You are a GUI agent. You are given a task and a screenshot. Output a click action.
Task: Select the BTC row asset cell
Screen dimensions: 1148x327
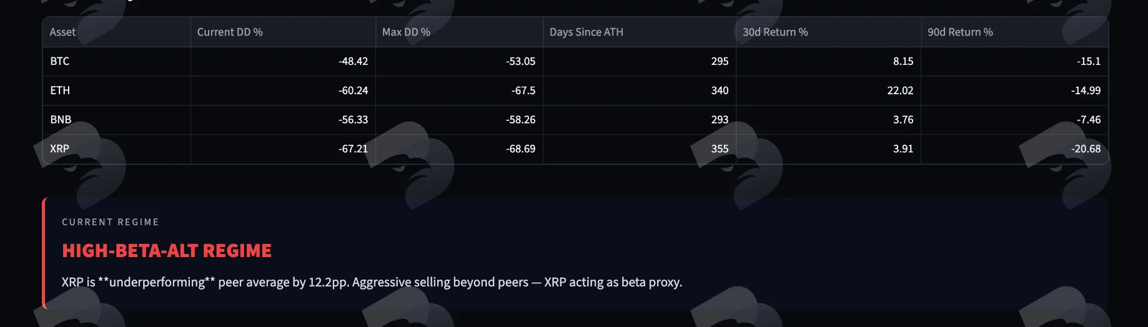coord(116,61)
